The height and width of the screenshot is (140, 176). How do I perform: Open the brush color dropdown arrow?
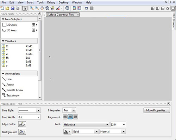(x=62, y=8)
